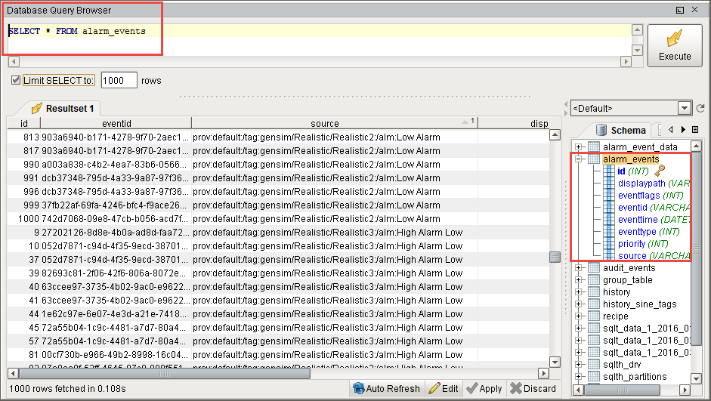Click the refresh icon beside the Default dropdown
The height and width of the screenshot is (401, 711).
click(700, 109)
